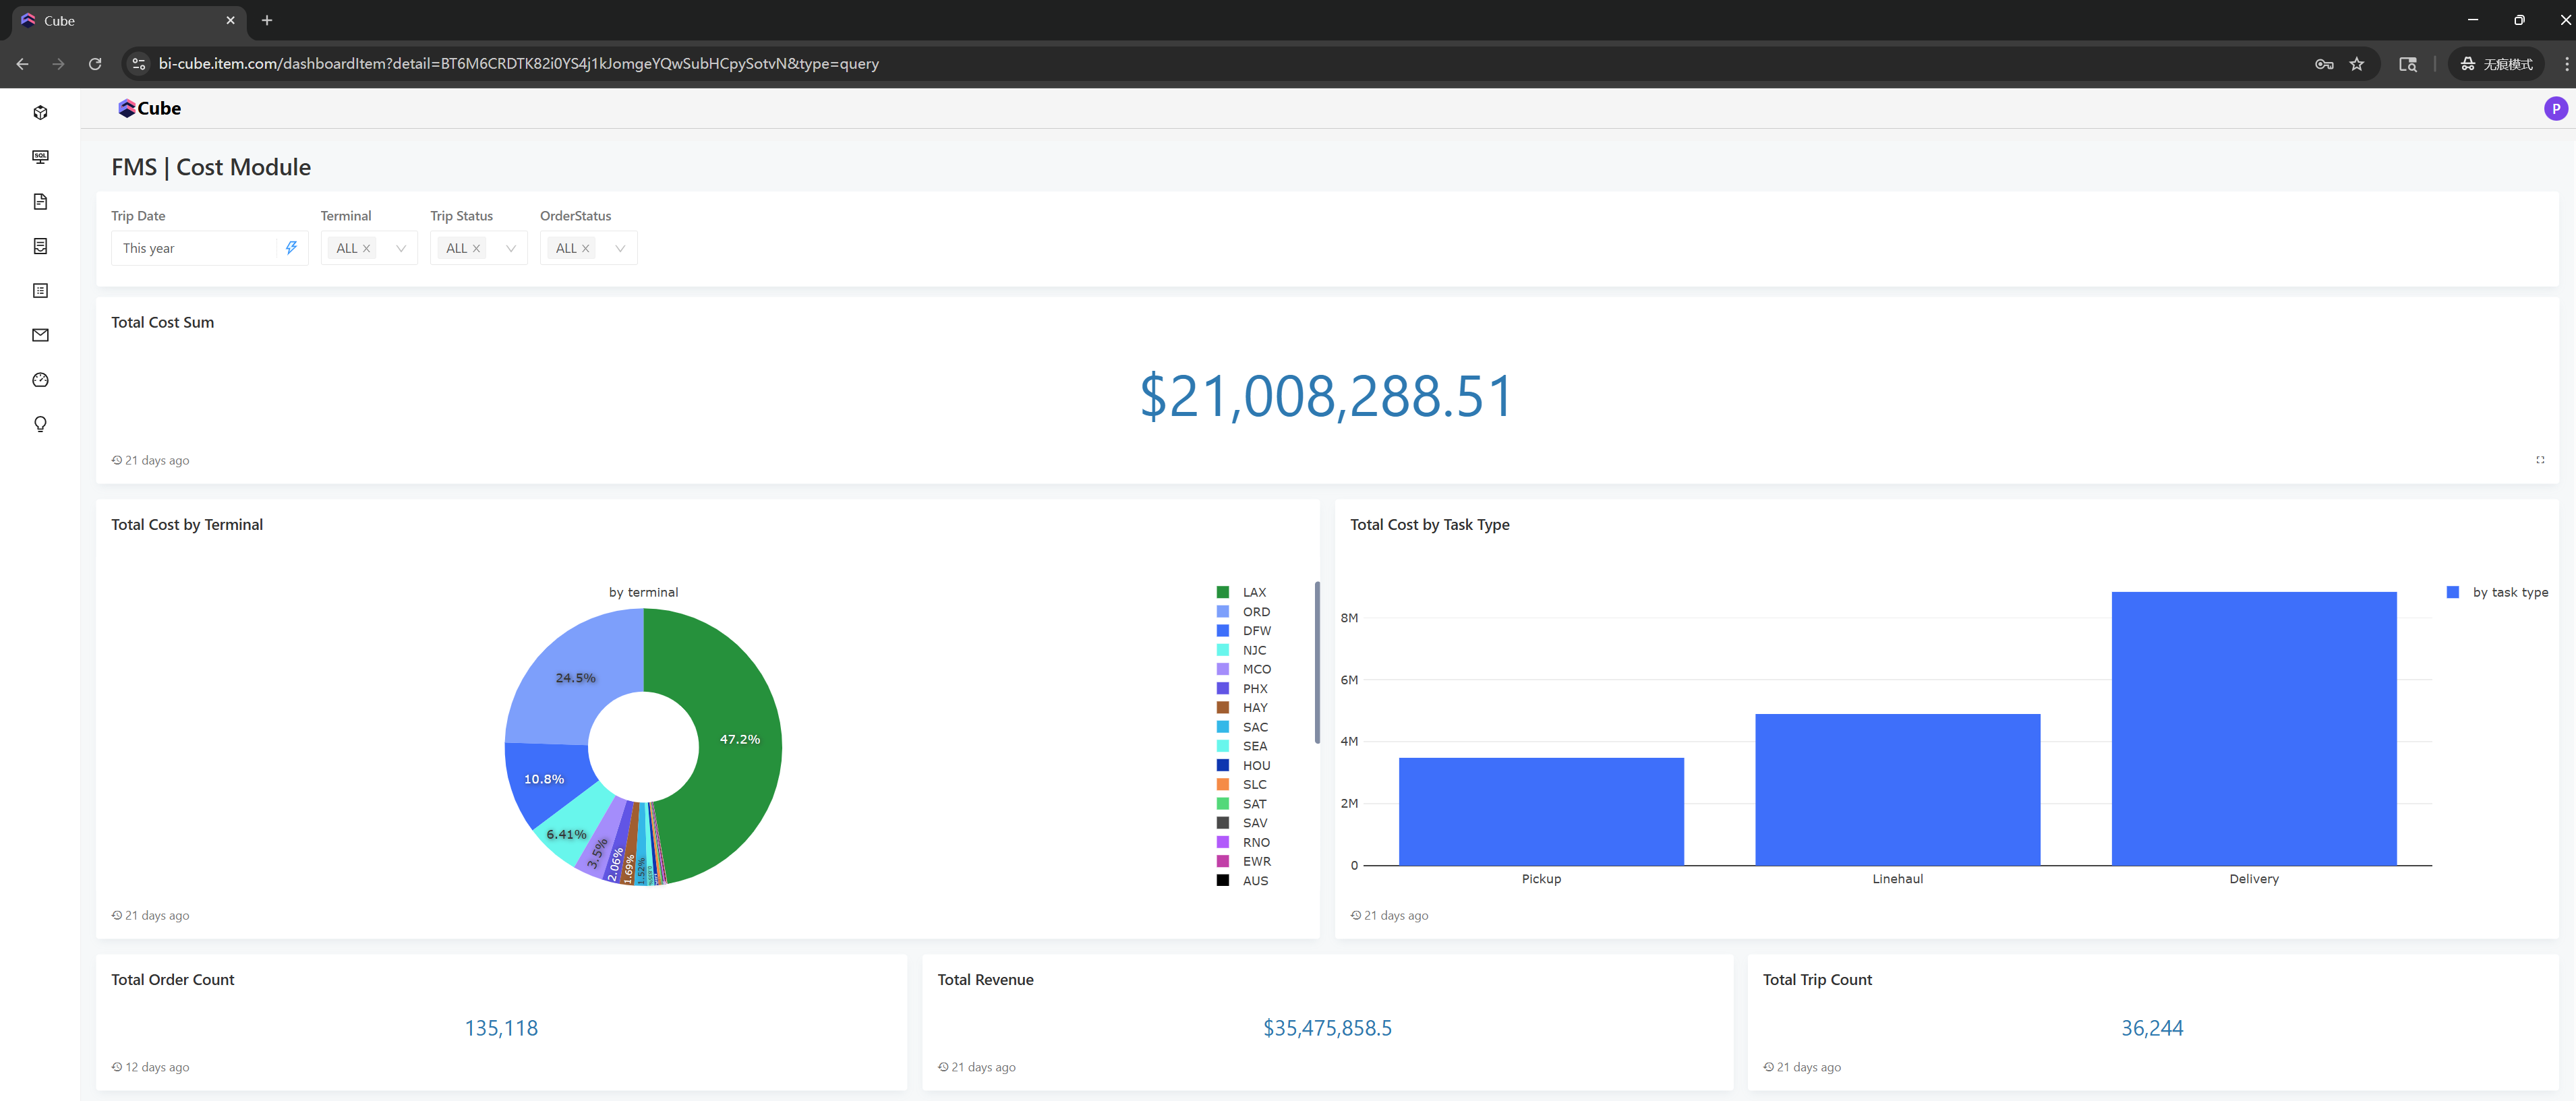Image resolution: width=2576 pixels, height=1101 pixels.
Task: Expand the OrderStatus dropdown arrow
Action: pyautogui.click(x=620, y=248)
